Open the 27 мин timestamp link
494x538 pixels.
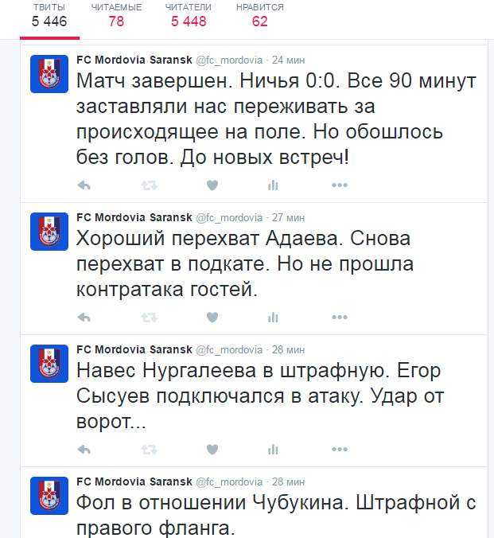point(288,218)
